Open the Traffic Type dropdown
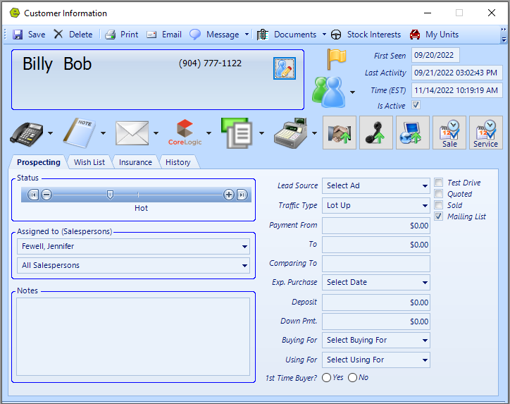Screen dimensions: 510x404 click(x=375, y=206)
